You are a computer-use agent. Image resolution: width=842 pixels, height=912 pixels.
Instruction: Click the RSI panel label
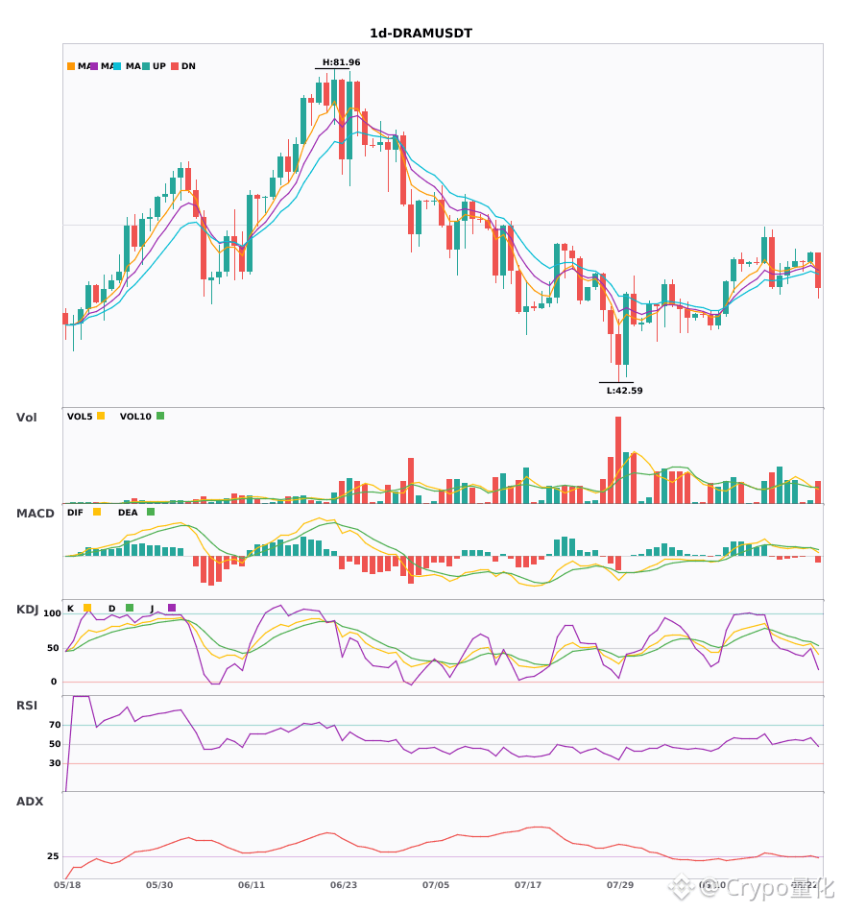click(27, 706)
